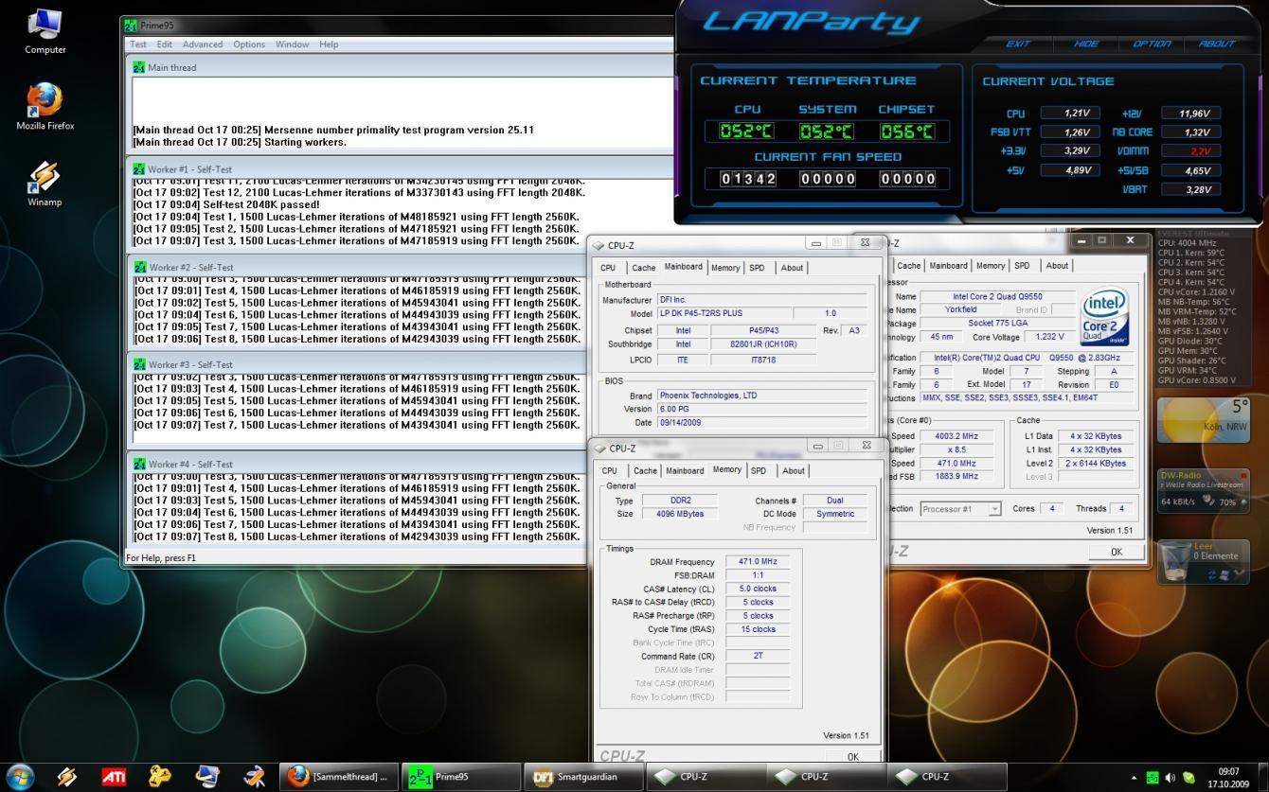The width and height of the screenshot is (1269, 792).
Task: Show hidden tray icons arrow
Action: coord(1135,778)
